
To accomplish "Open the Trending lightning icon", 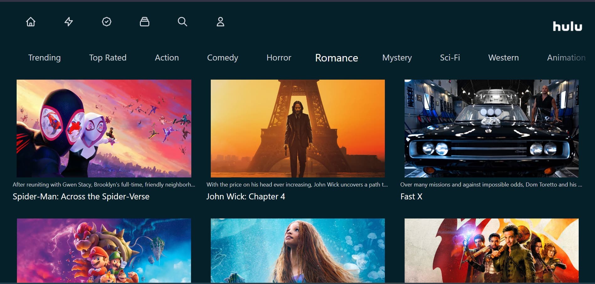I will click(x=68, y=22).
